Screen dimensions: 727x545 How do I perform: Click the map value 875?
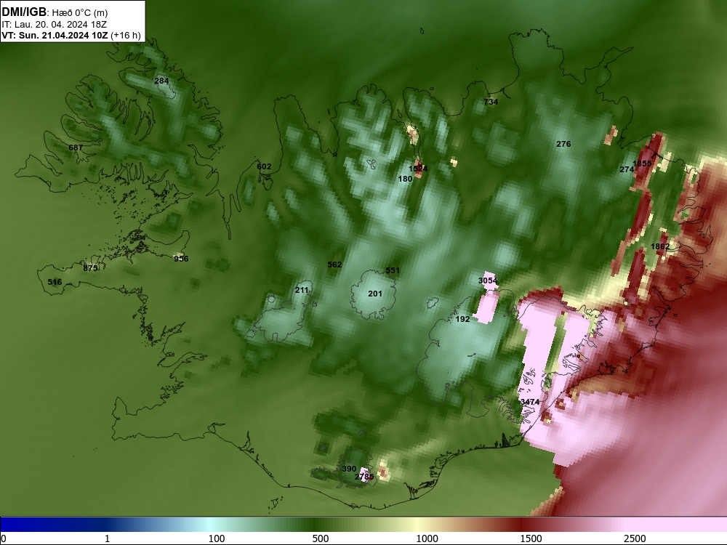point(90,268)
